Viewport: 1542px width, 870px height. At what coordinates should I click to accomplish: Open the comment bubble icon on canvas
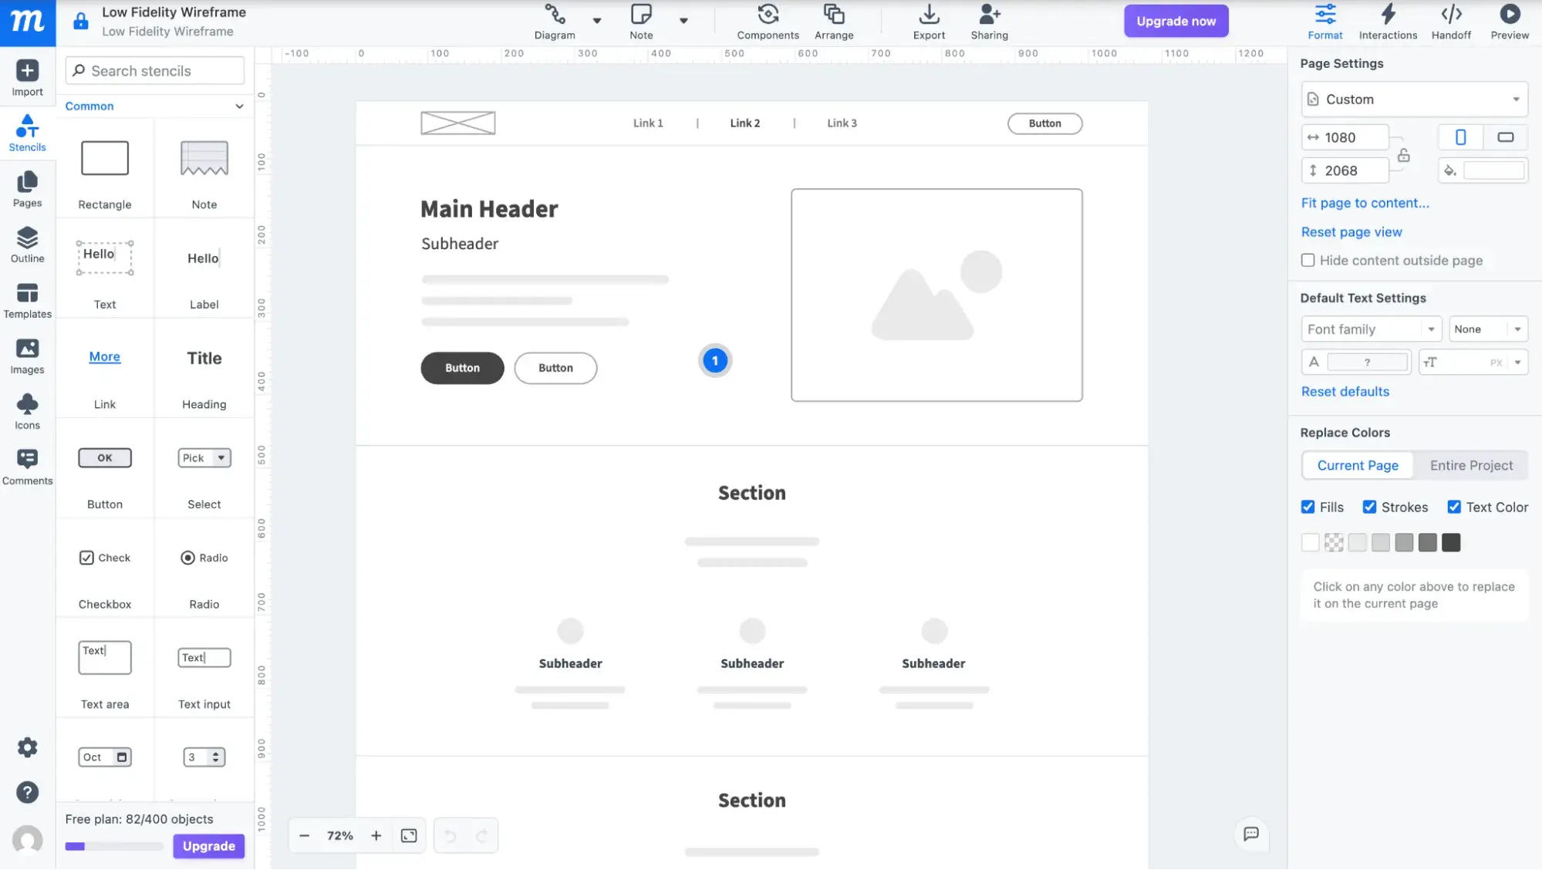pyautogui.click(x=1250, y=834)
